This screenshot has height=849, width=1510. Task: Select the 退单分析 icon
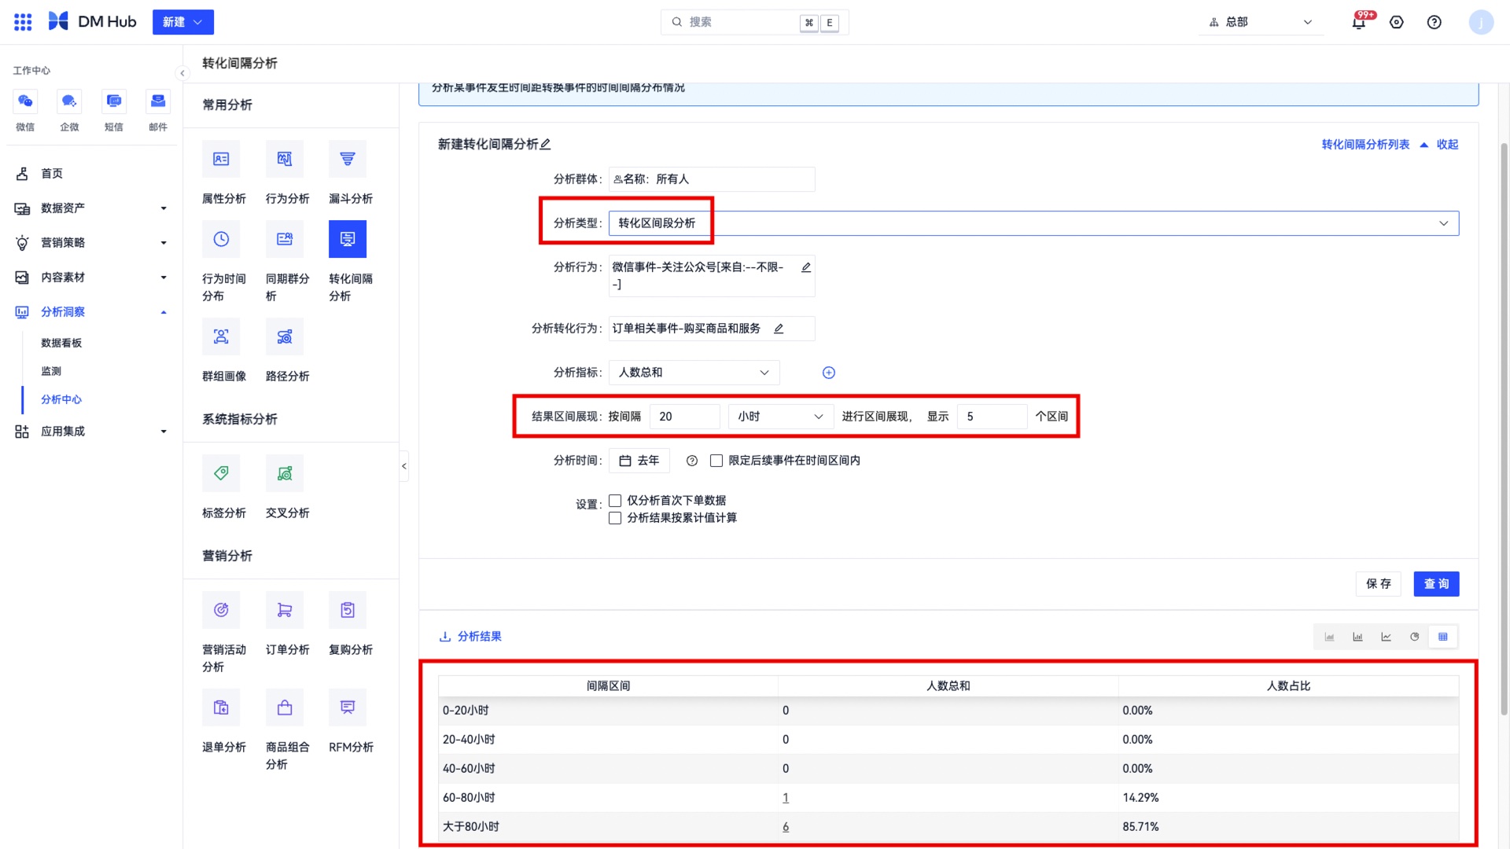(221, 707)
